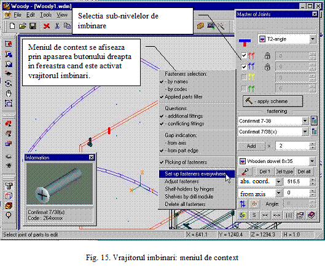Viewport: 325px width, 270px height.
Task: Click the Open folder toolbar icon
Action: point(22,26)
